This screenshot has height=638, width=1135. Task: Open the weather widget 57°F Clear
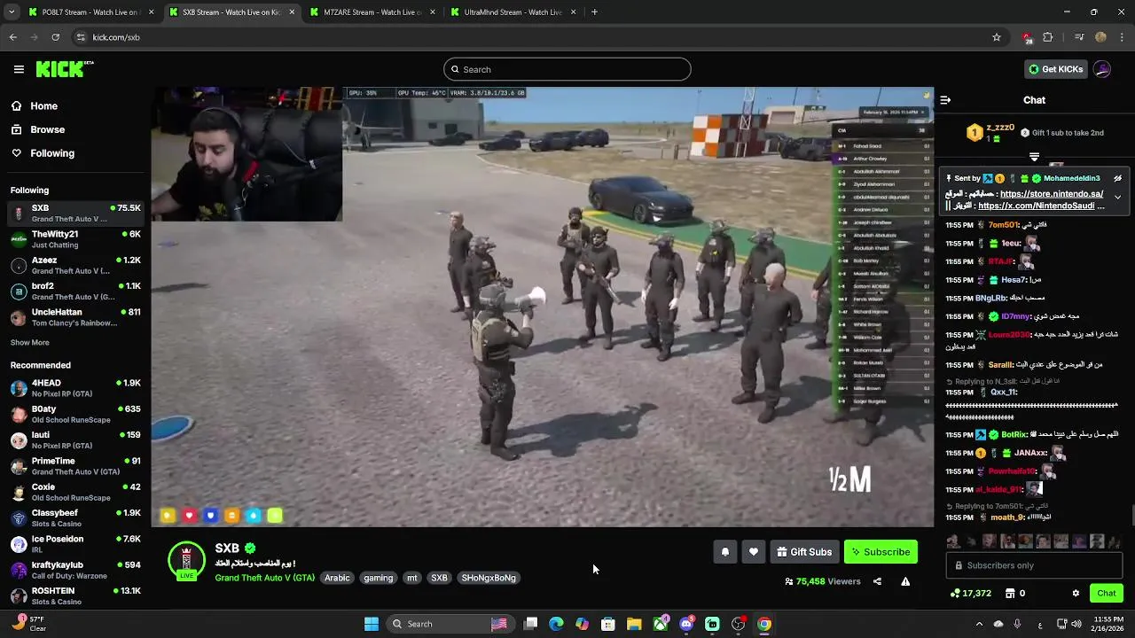click(x=28, y=624)
